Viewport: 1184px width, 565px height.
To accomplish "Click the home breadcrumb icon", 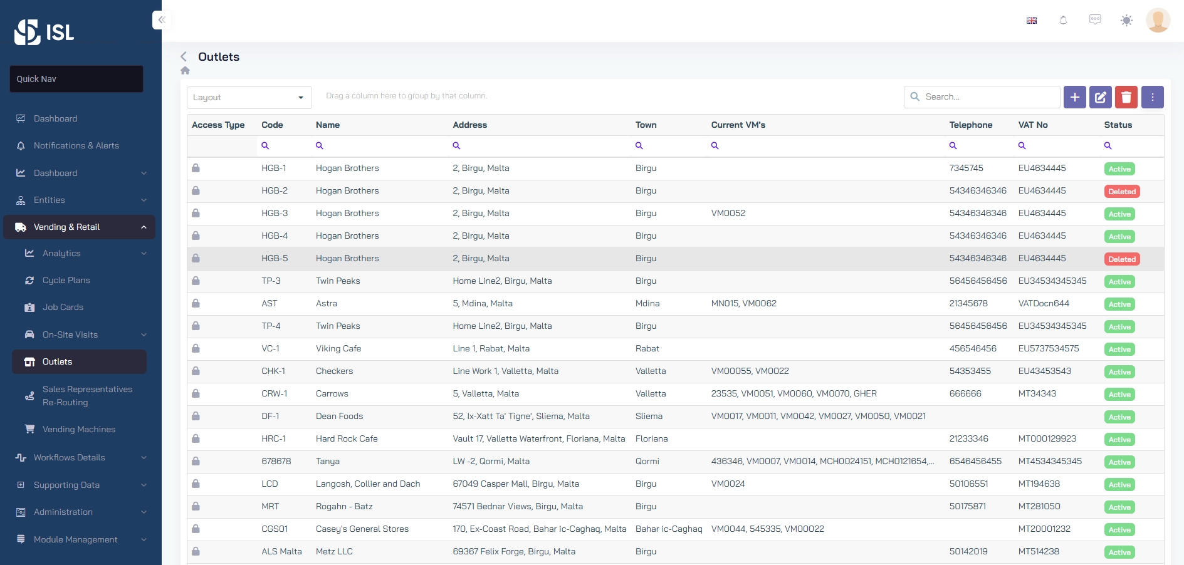I will pos(185,71).
